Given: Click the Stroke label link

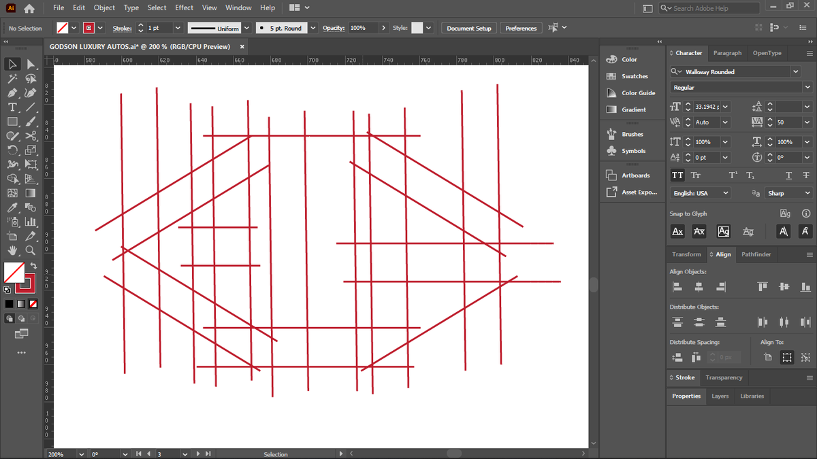Looking at the screenshot, I should point(122,28).
